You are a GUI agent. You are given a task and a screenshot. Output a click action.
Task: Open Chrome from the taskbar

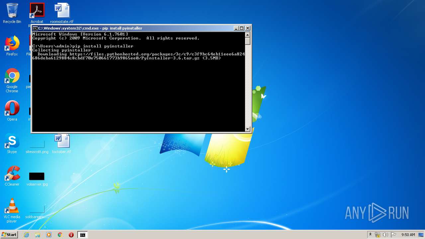[60, 235]
